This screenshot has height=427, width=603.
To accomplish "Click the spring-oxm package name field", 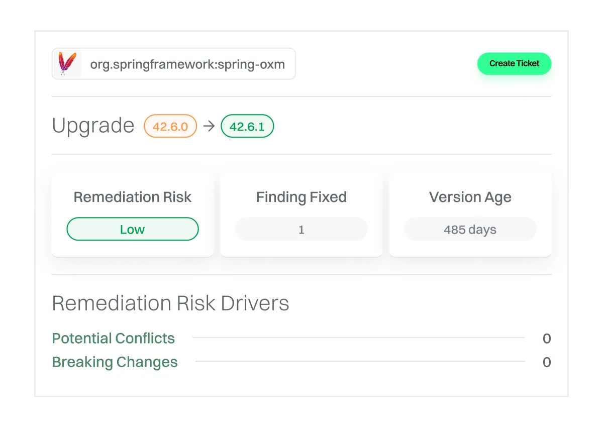I will pyautogui.click(x=187, y=64).
